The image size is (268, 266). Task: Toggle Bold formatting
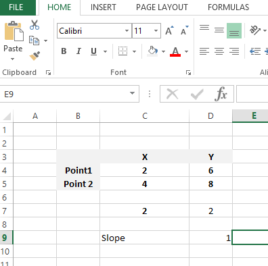point(64,51)
